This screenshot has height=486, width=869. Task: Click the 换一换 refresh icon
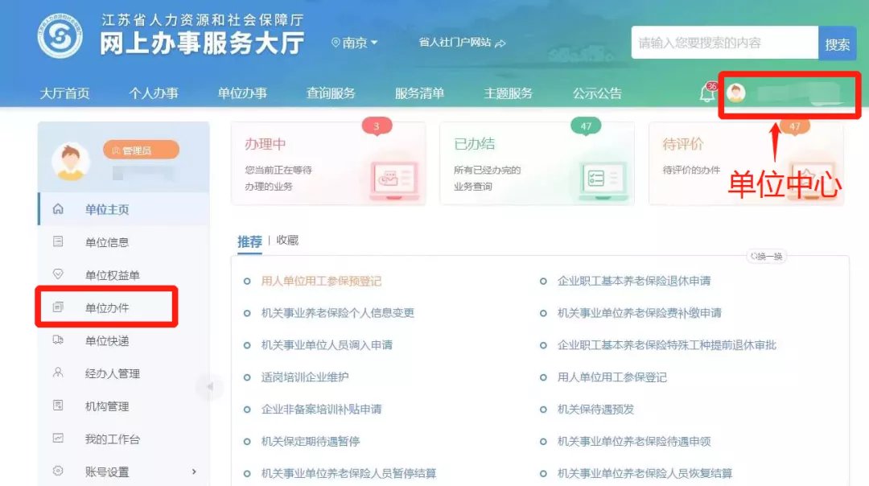point(754,256)
